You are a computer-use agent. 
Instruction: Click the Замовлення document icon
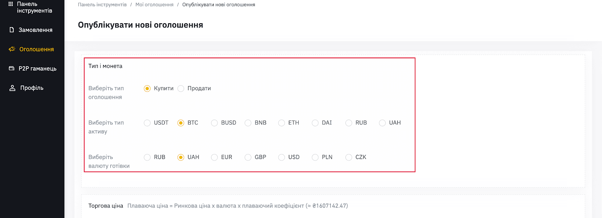(x=12, y=30)
